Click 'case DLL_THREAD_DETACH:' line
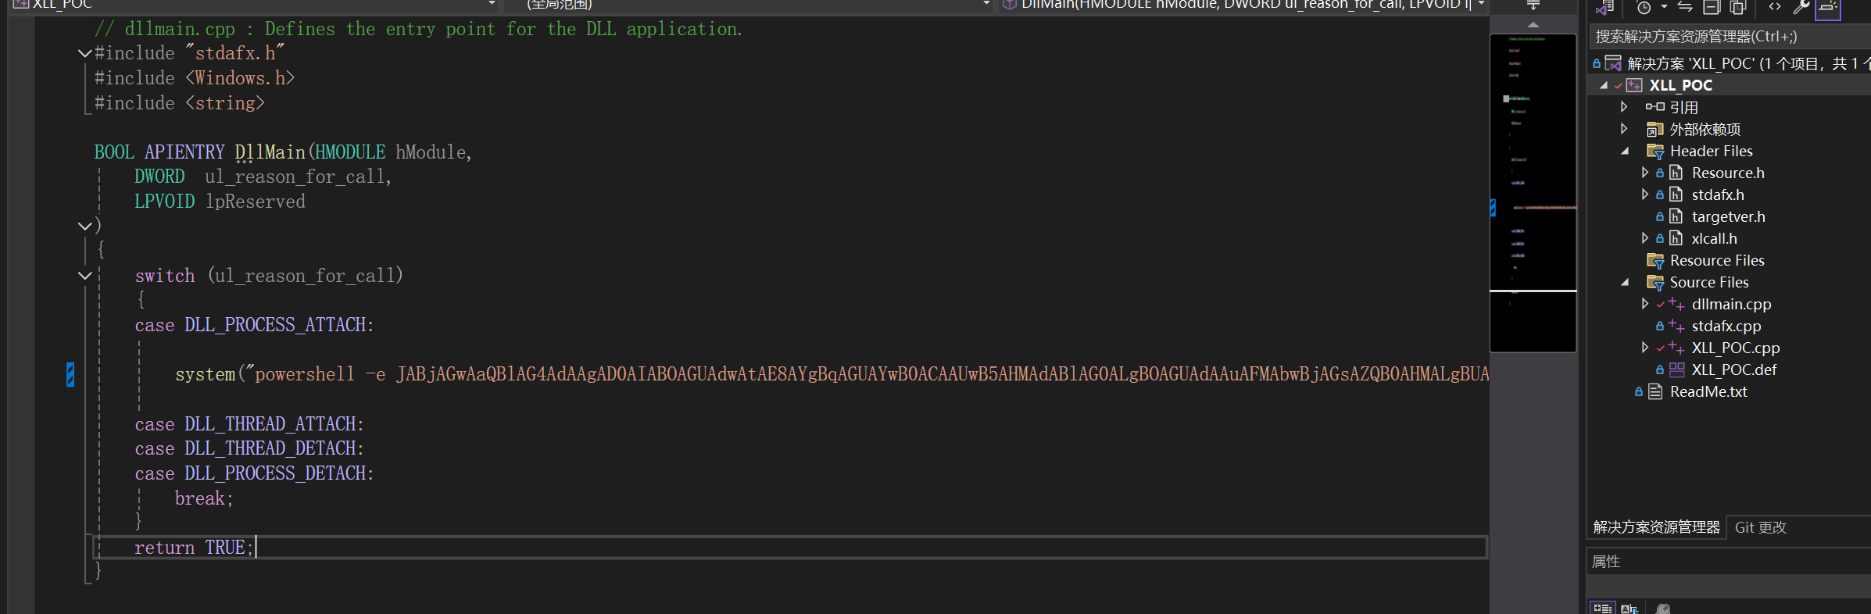The width and height of the screenshot is (1871, 614). click(249, 448)
